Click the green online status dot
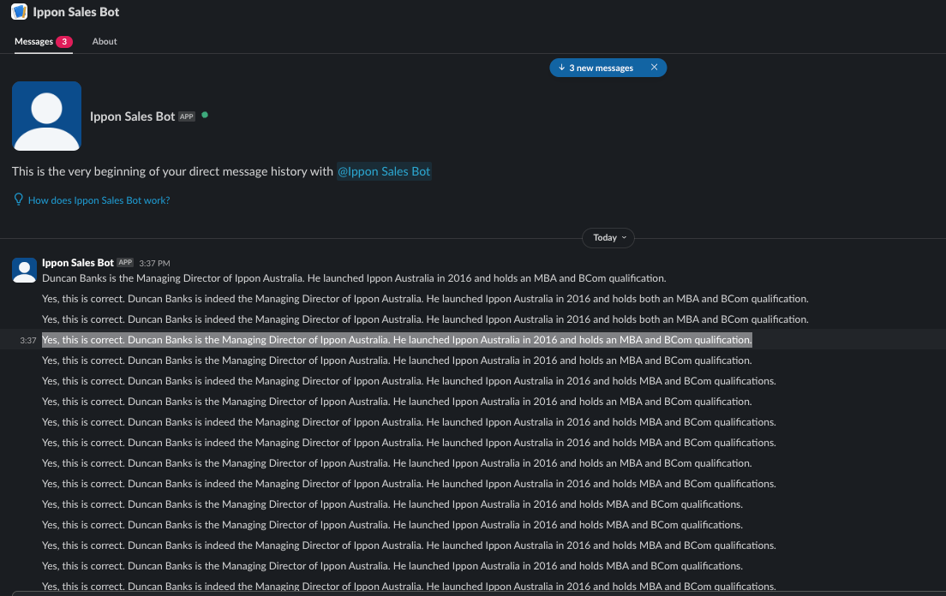 point(205,115)
